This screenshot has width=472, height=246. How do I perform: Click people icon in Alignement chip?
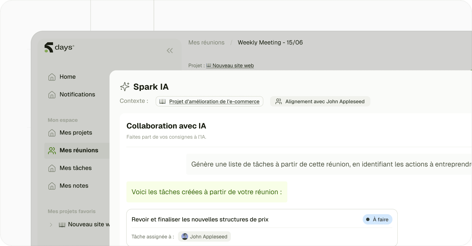[279, 101]
